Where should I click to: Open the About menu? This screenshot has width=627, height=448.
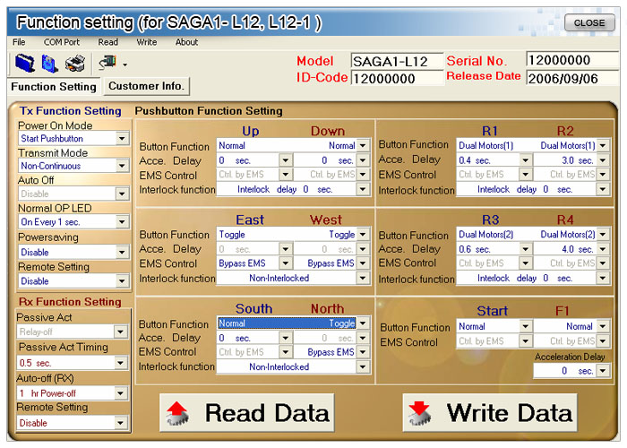coord(186,42)
